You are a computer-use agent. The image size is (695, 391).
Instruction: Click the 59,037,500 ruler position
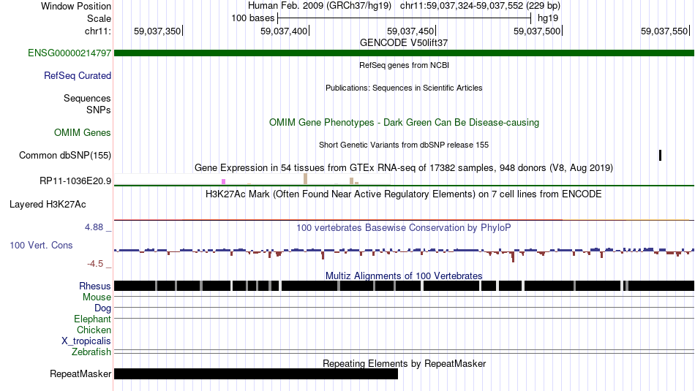537,31
